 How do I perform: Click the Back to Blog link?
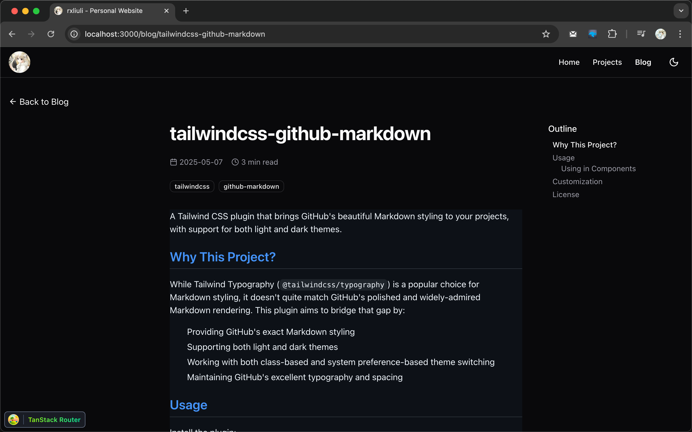[39, 102]
